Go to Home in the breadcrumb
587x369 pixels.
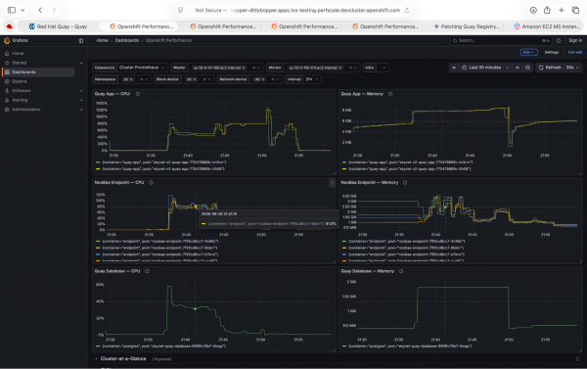tap(102, 40)
